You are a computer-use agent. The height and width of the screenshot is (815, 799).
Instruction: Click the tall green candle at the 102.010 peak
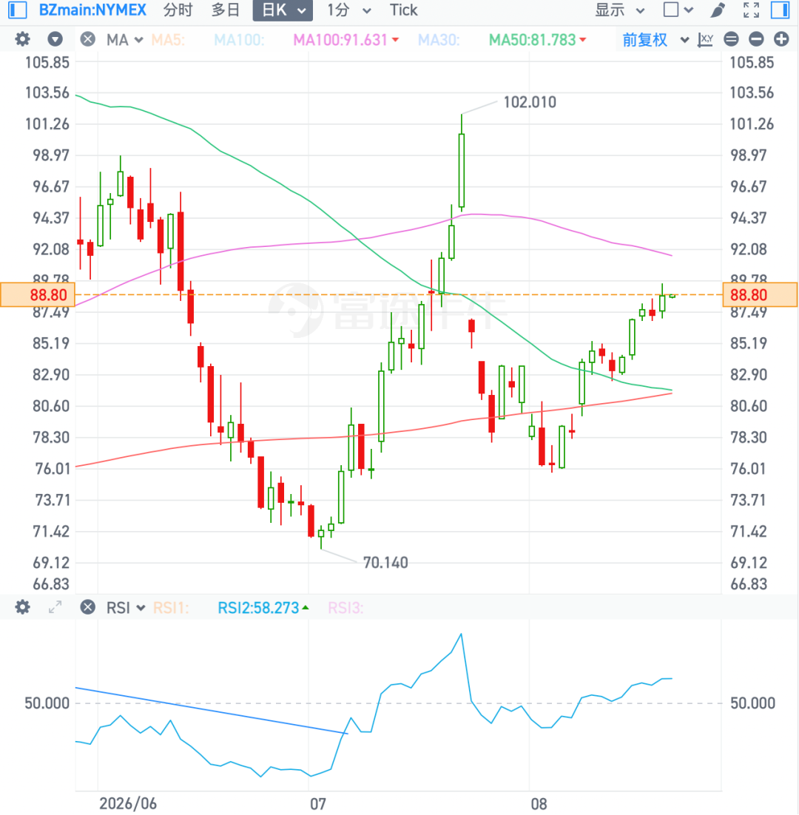462,170
